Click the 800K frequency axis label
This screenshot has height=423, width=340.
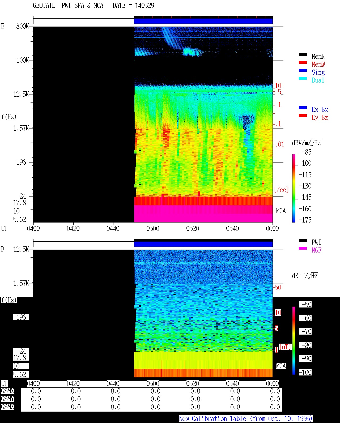[x=23, y=26]
